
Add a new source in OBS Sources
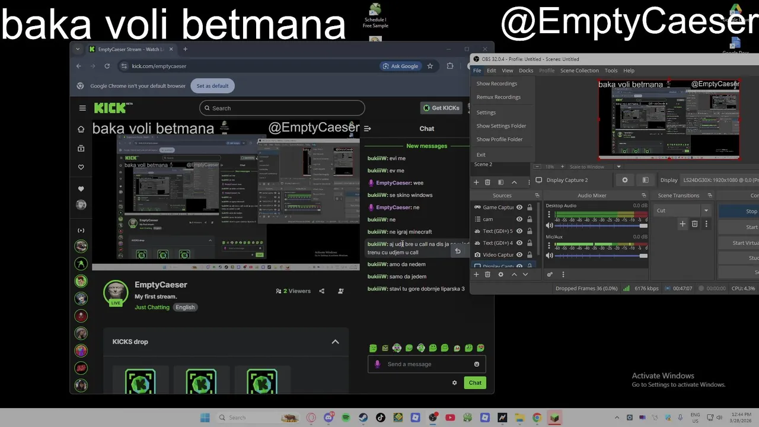pyautogui.click(x=476, y=275)
